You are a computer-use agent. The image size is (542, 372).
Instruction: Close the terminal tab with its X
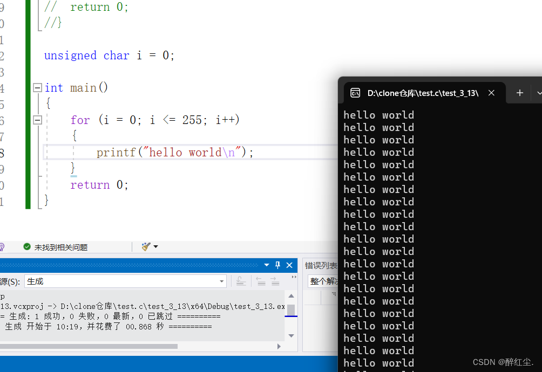[x=491, y=93]
